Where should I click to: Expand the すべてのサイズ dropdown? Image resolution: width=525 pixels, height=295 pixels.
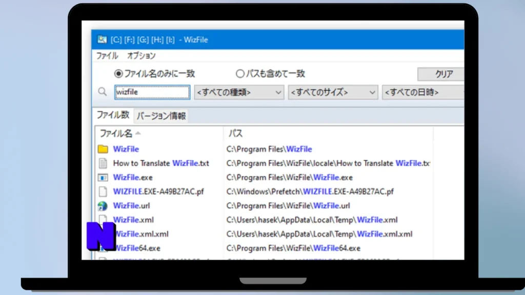(333, 92)
